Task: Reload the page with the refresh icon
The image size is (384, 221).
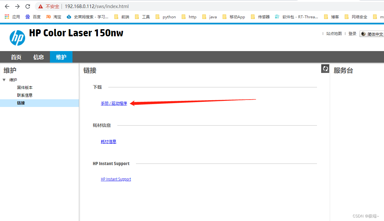Action: pos(28,6)
